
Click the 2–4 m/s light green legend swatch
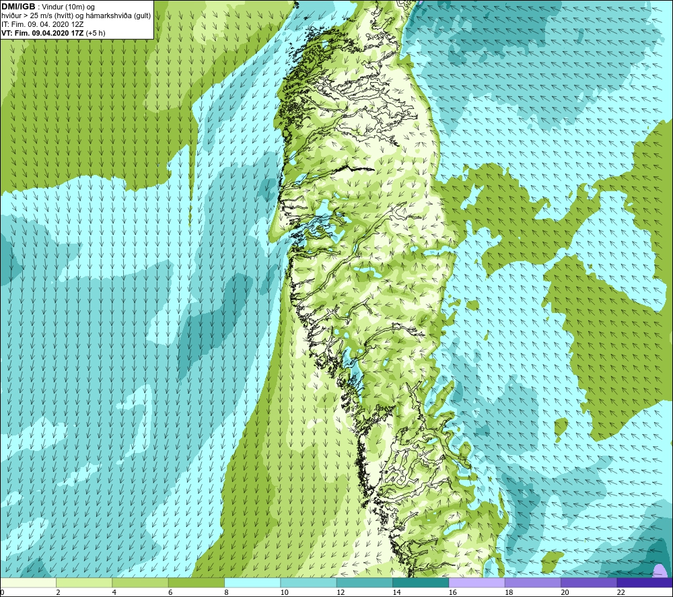click(84, 582)
